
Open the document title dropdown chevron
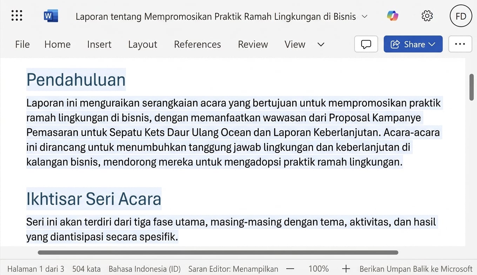[364, 16]
